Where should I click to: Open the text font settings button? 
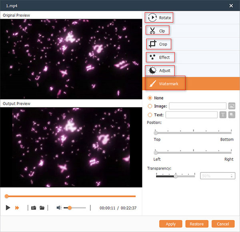point(223,115)
